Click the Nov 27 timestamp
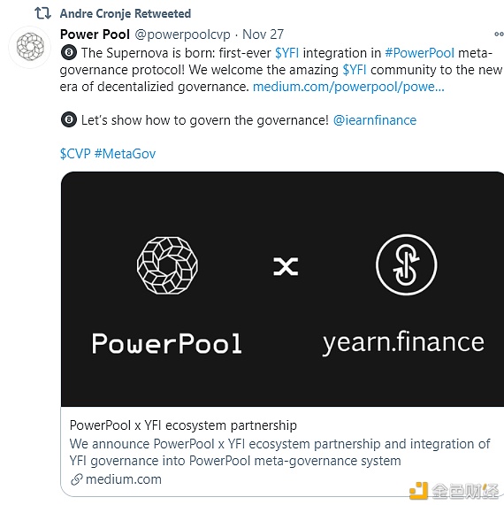This screenshot has height=505, width=504. click(263, 34)
